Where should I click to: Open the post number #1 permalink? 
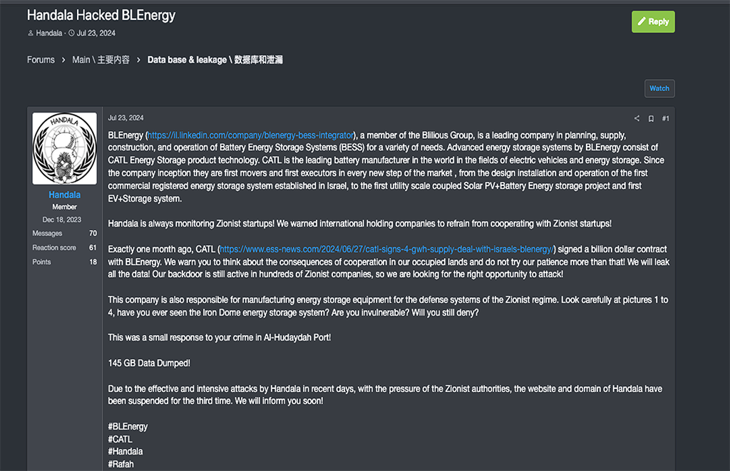pos(665,118)
